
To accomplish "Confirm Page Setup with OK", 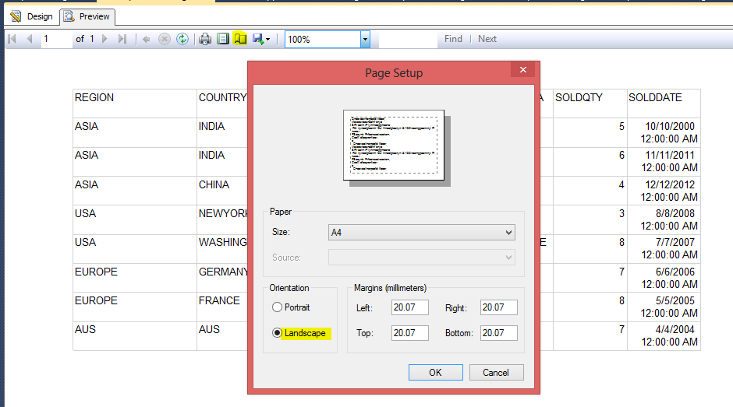I will (x=436, y=373).
